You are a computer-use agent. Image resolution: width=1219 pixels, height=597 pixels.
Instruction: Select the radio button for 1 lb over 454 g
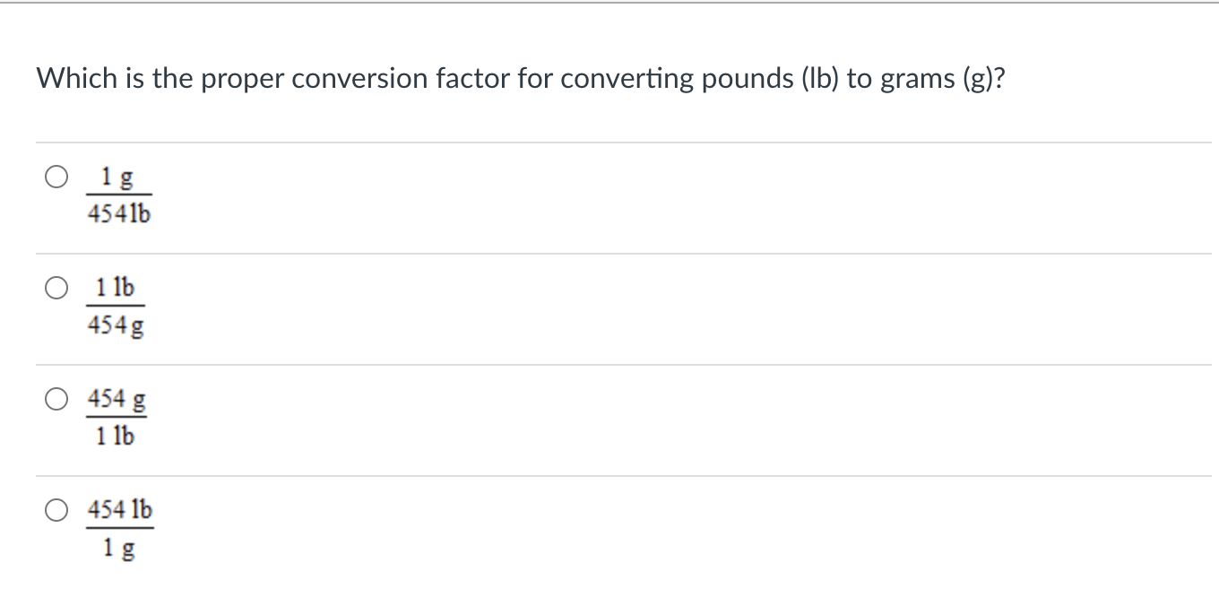pyautogui.click(x=56, y=288)
